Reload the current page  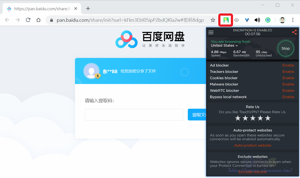click(28, 20)
